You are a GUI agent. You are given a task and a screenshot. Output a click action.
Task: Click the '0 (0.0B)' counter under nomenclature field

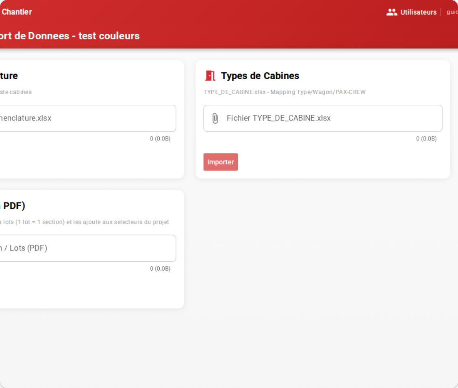pyautogui.click(x=160, y=138)
